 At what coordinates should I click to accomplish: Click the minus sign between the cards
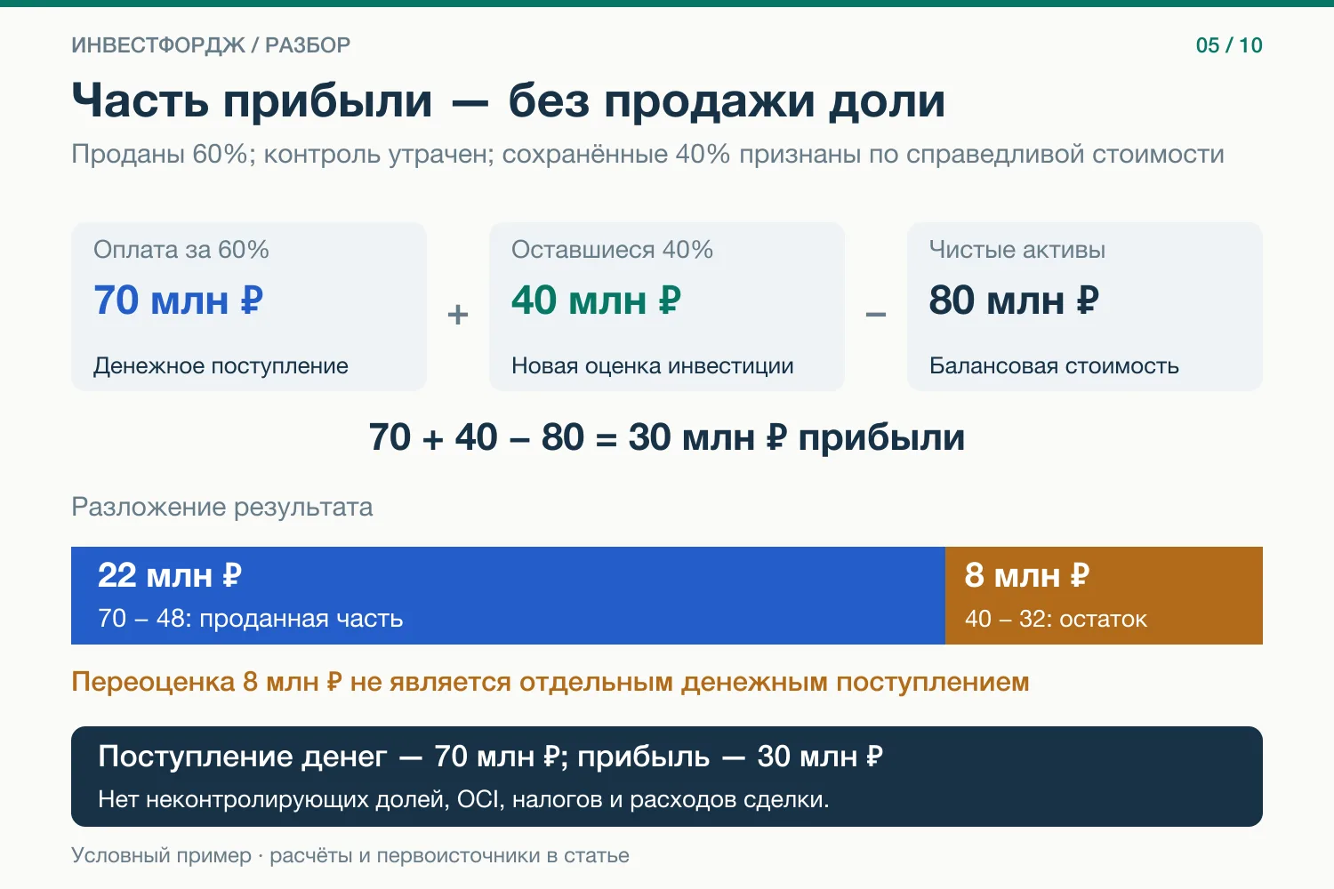876,315
